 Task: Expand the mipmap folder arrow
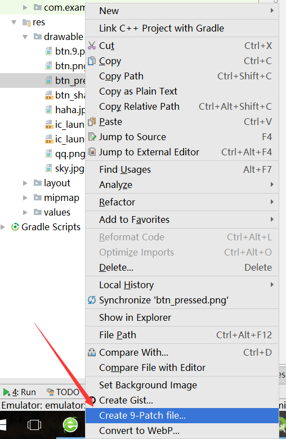click(x=25, y=198)
